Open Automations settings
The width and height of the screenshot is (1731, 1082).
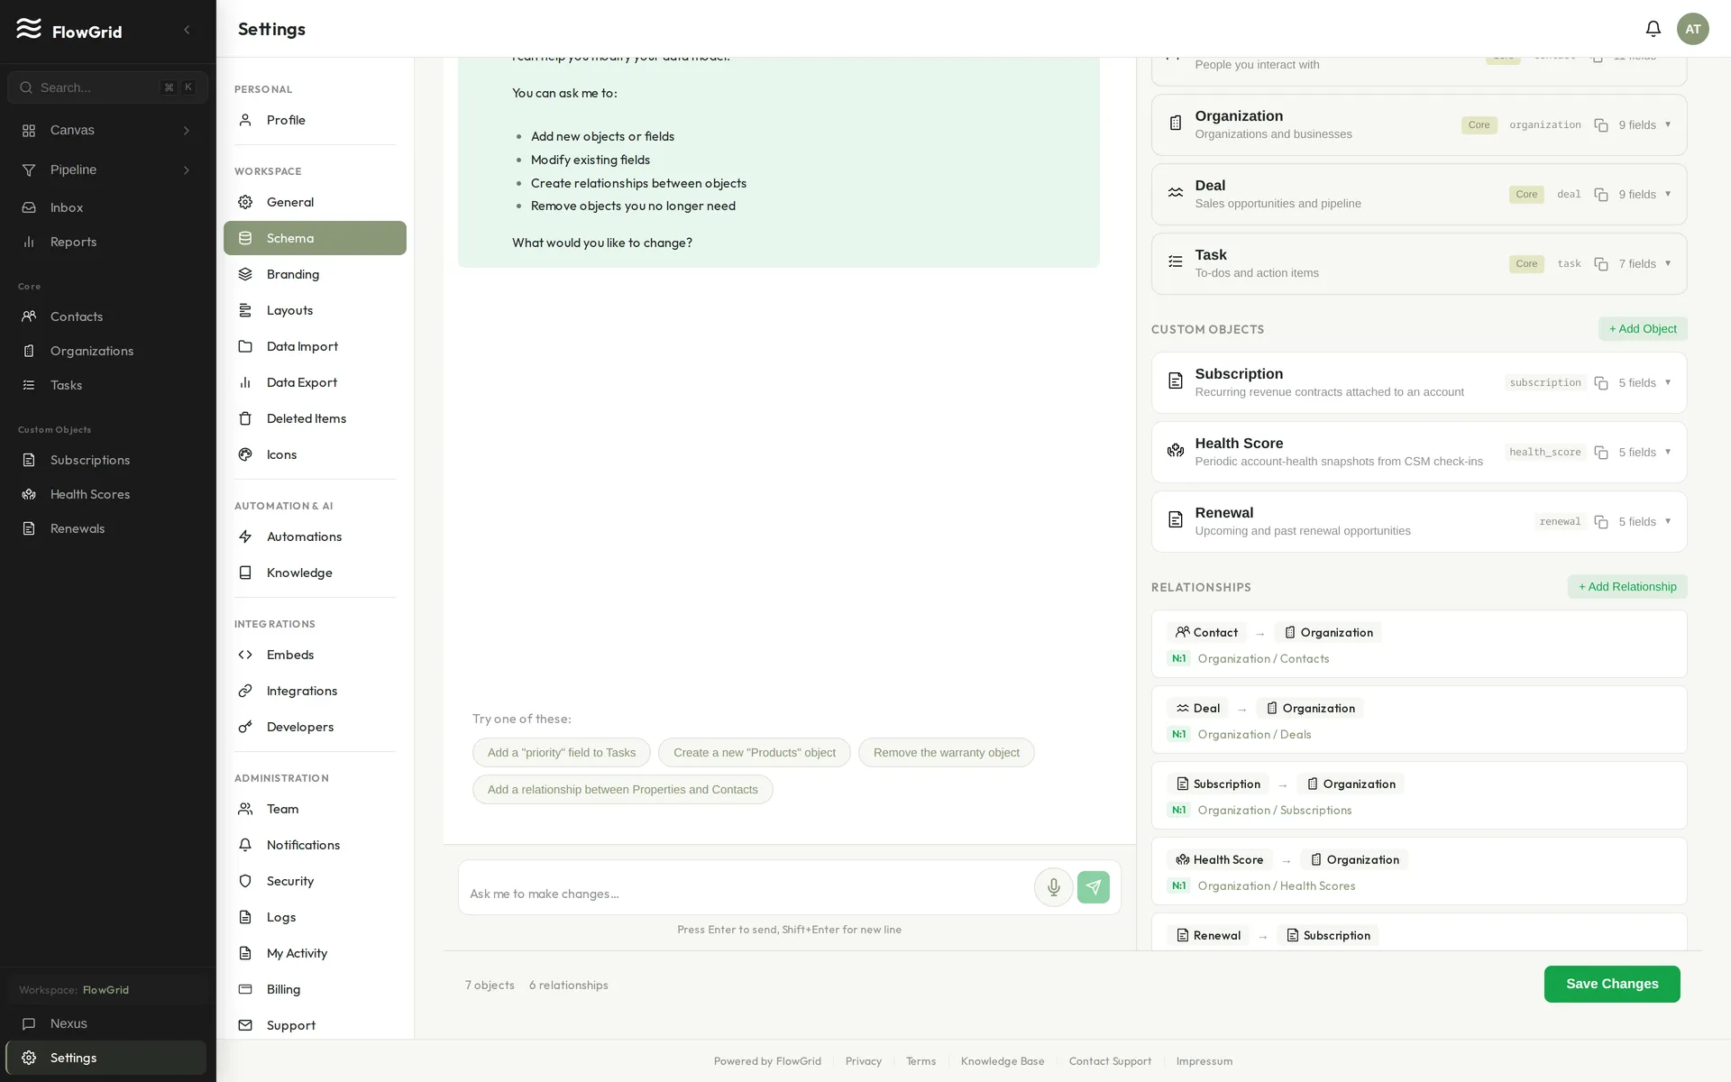point(315,536)
